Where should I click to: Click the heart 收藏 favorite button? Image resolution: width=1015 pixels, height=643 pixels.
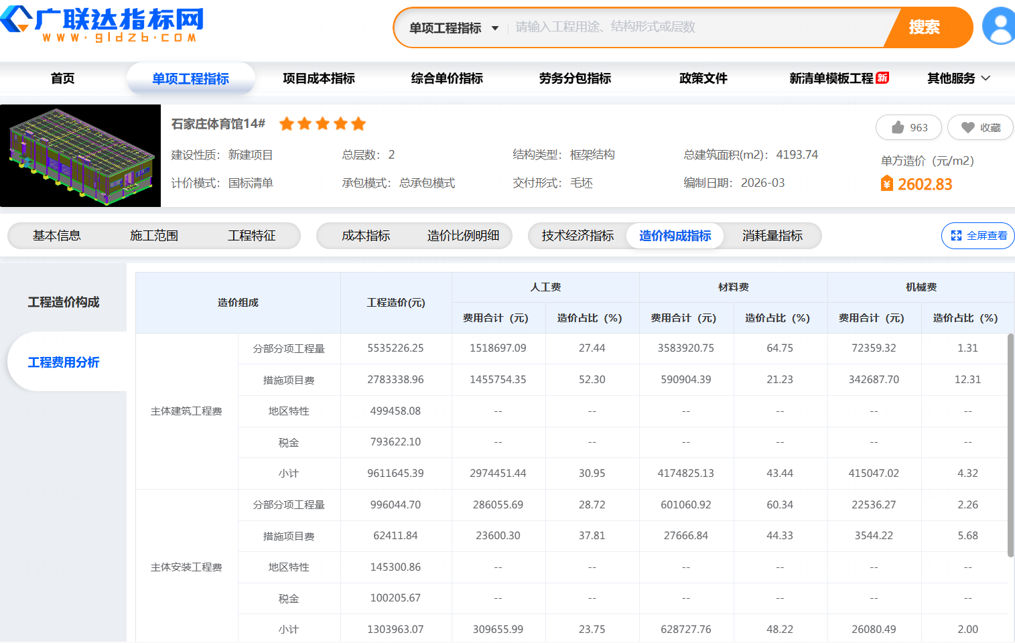pyautogui.click(x=980, y=127)
